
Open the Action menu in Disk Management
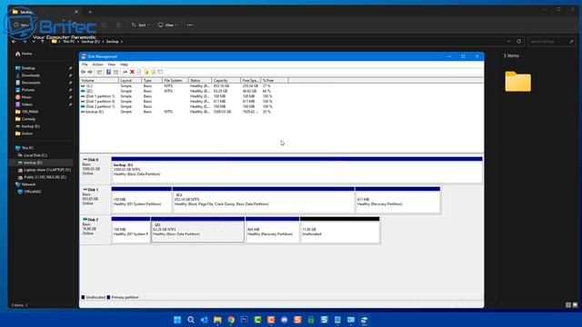click(97, 64)
